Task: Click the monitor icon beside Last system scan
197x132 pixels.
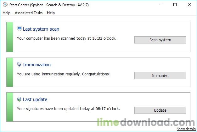Action: coord(19,29)
